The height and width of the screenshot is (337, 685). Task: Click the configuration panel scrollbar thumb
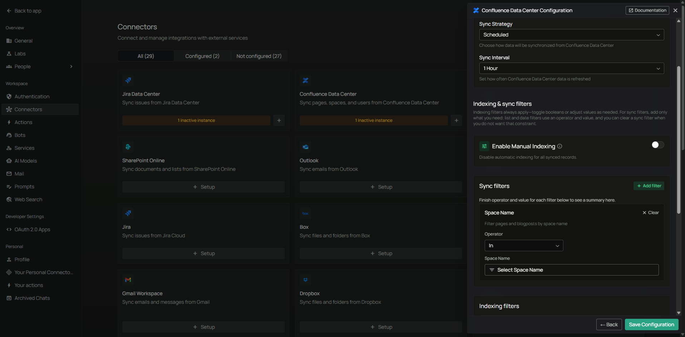[679, 140]
